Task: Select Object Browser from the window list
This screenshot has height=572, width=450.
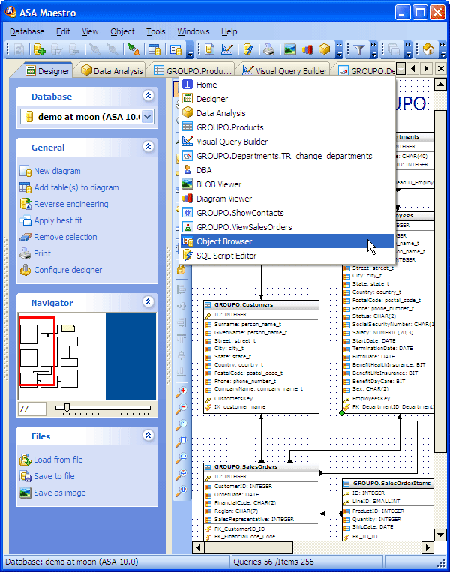Action: click(224, 241)
